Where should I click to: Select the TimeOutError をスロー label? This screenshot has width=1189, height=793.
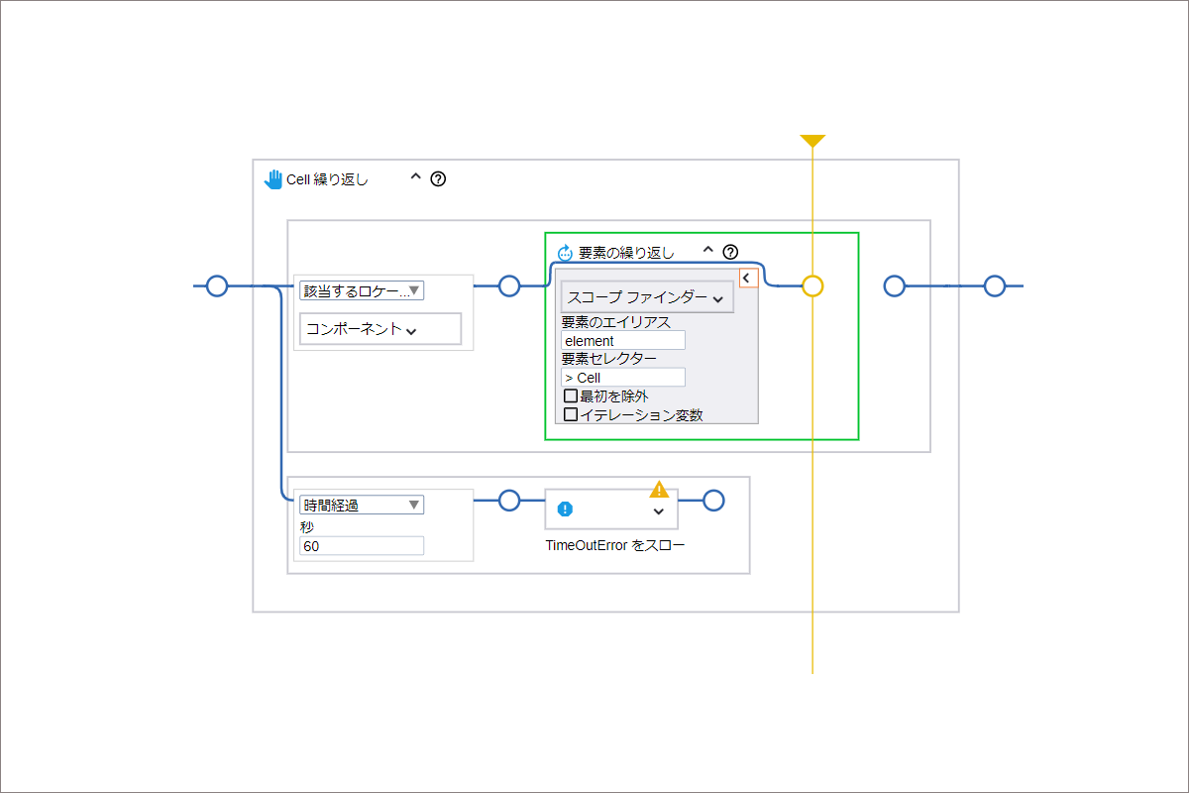(x=615, y=545)
